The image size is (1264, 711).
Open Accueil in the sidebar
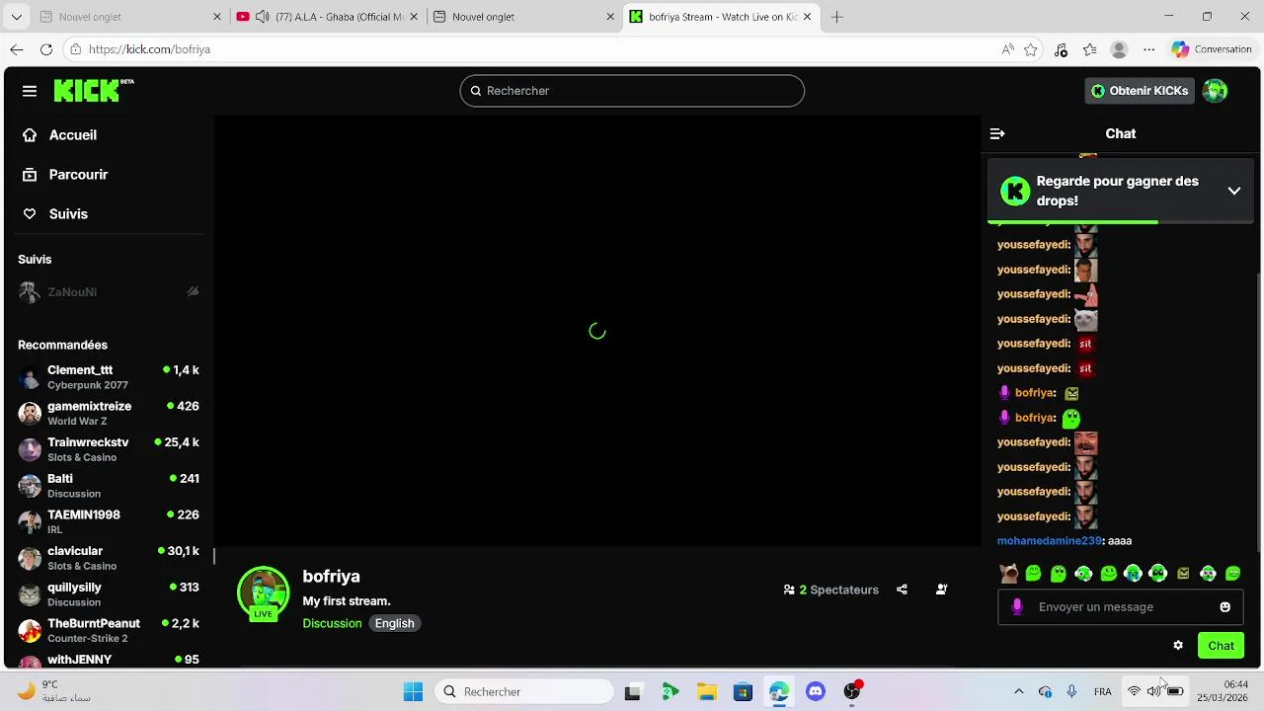coord(60,135)
